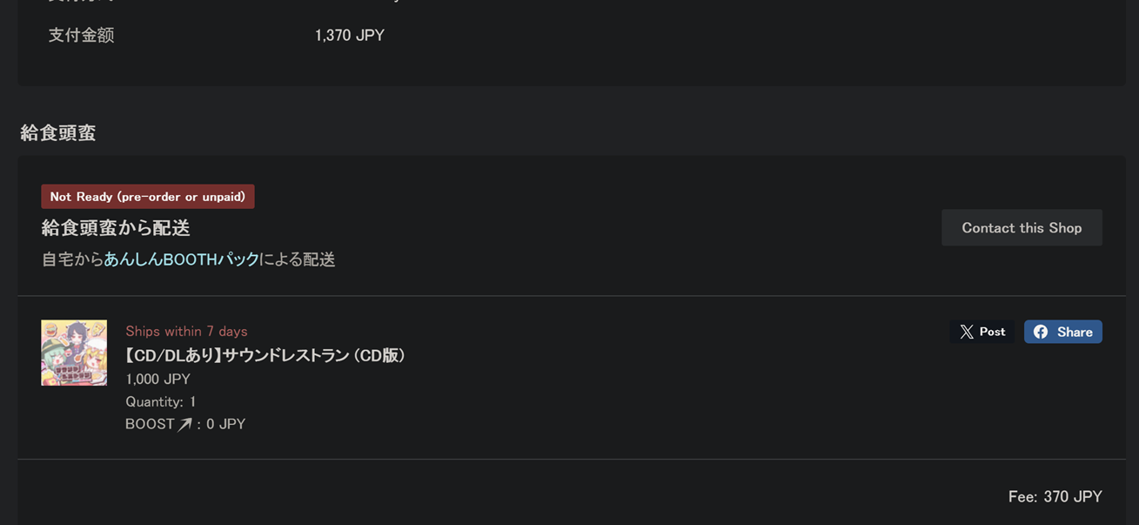Click the BOOST arrow icon

pos(184,425)
